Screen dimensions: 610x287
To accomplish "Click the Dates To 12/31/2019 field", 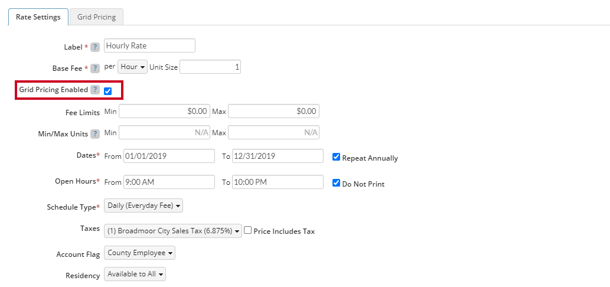I will pyautogui.click(x=278, y=156).
